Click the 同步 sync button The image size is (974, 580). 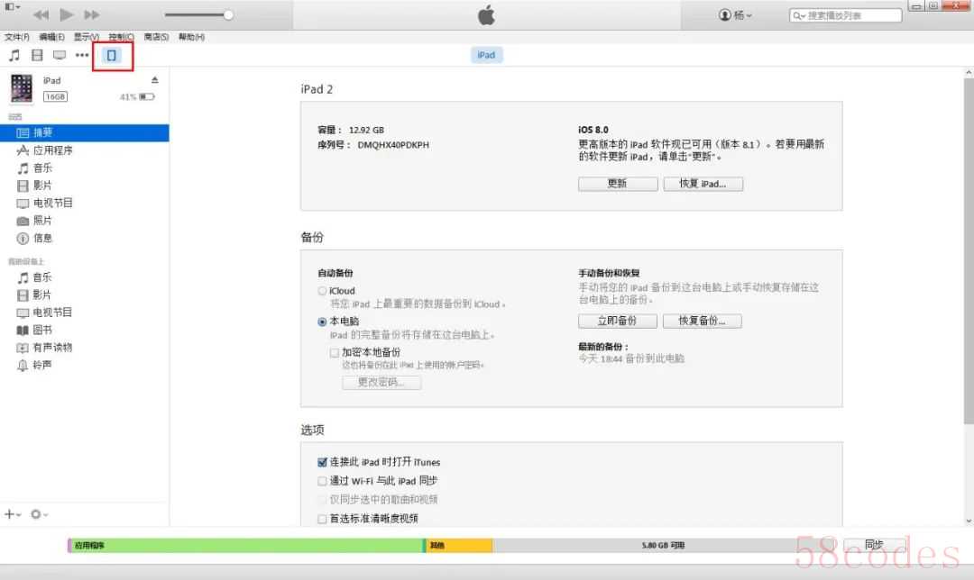pos(874,545)
